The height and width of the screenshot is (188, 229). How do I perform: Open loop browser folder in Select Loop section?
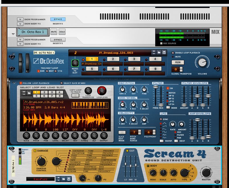[x=29, y=93]
